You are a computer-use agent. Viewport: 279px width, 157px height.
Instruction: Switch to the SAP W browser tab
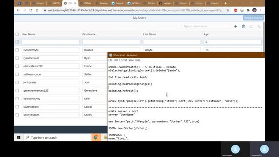(54, 3)
